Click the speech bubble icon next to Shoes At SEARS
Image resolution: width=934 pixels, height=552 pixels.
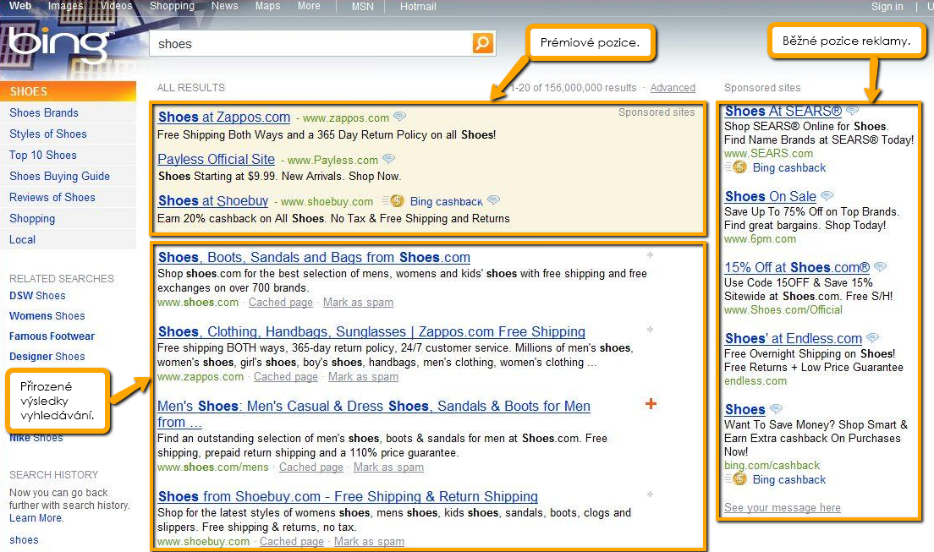[x=853, y=110]
